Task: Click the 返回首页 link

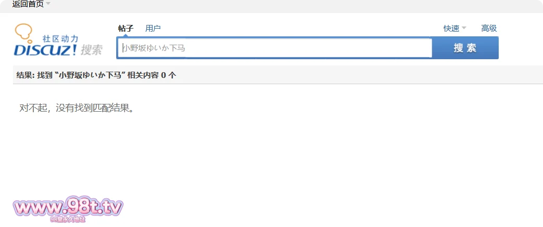Action: tap(28, 4)
